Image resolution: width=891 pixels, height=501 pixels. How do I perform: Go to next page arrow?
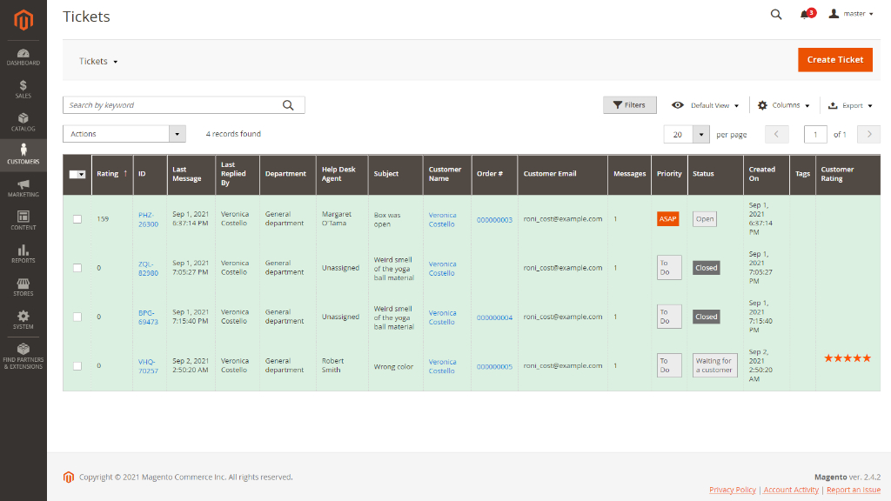[x=869, y=135]
